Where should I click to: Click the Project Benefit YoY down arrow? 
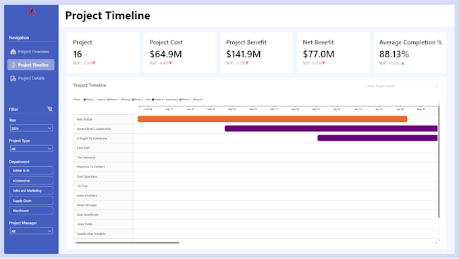point(247,63)
